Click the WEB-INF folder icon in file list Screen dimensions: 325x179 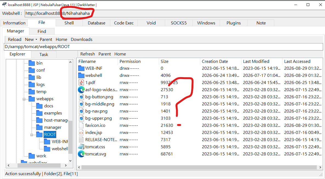(x=81, y=68)
